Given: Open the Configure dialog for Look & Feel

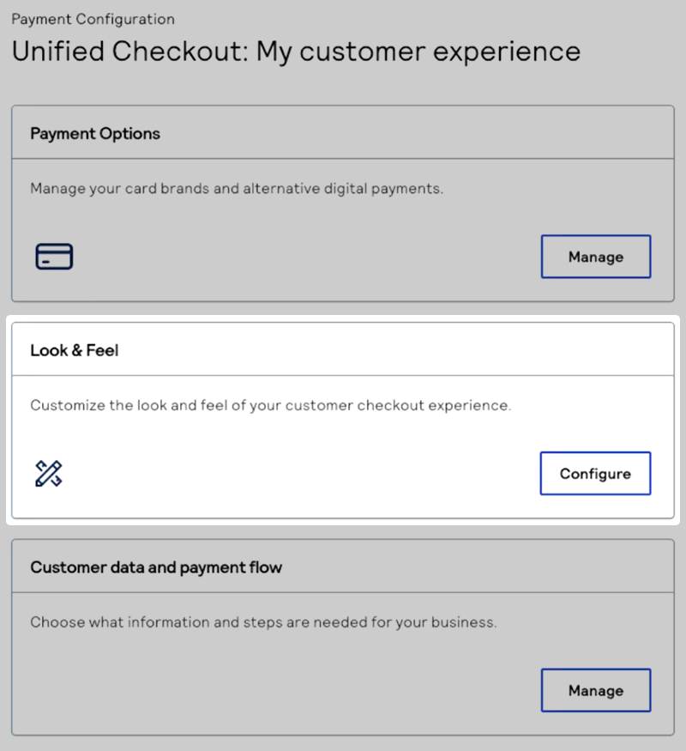Looking at the screenshot, I should (595, 473).
